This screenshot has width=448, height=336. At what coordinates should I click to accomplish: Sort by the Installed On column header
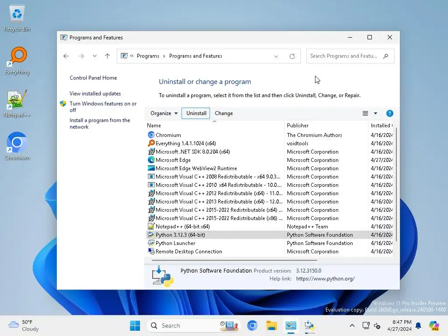pos(381,126)
